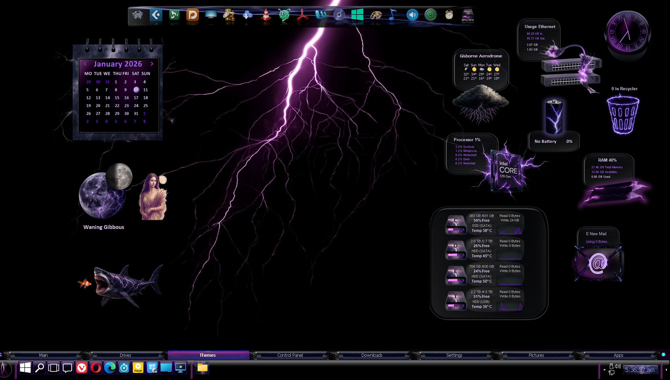
Task: Open the email widget envelope
Action: [598, 263]
